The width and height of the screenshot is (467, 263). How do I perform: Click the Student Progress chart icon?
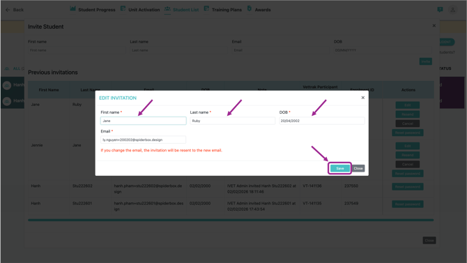tap(73, 8)
